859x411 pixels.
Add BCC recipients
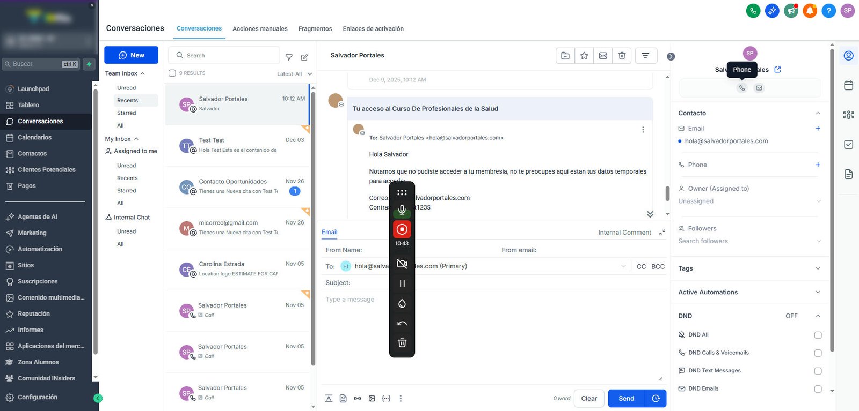(658, 266)
